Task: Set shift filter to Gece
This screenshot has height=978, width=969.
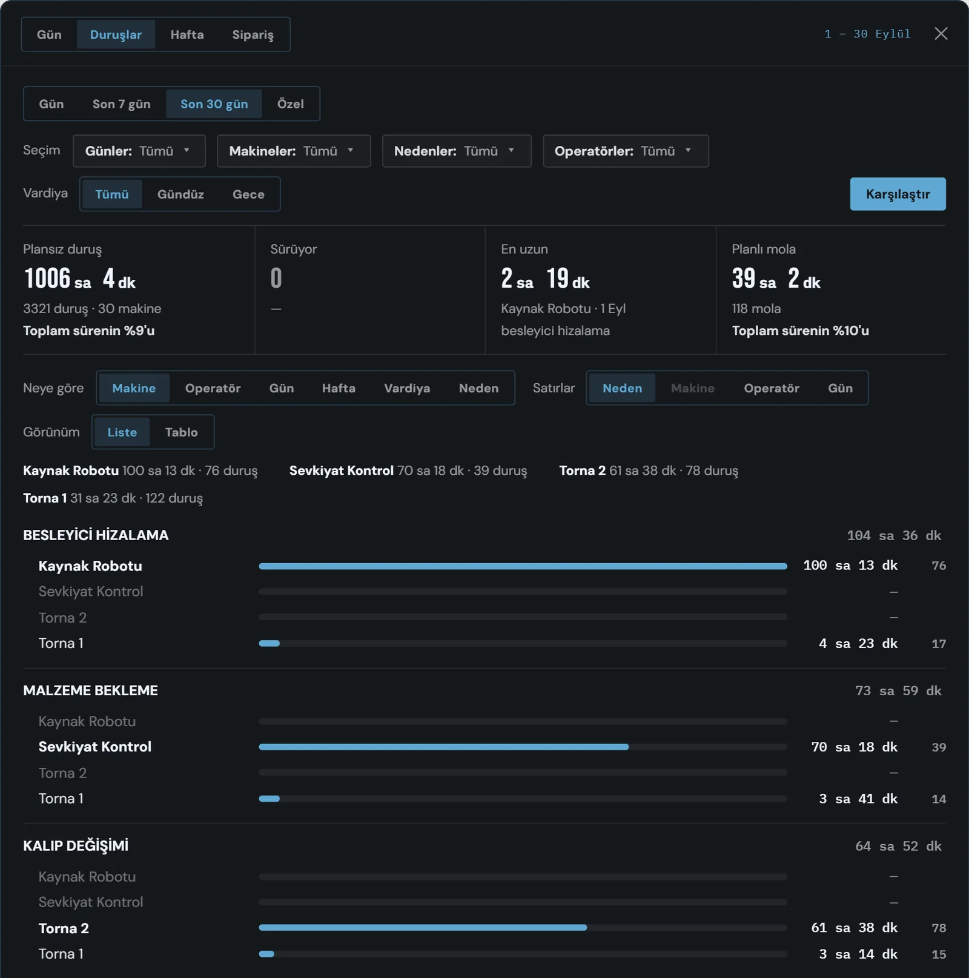Action: click(248, 194)
